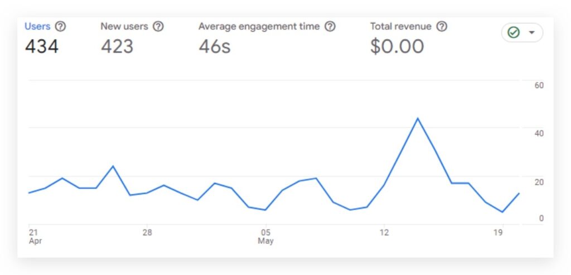Viewport: 571px width, 275px height.
Task: Click the help icon next to Users
Action: coord(60,27)
